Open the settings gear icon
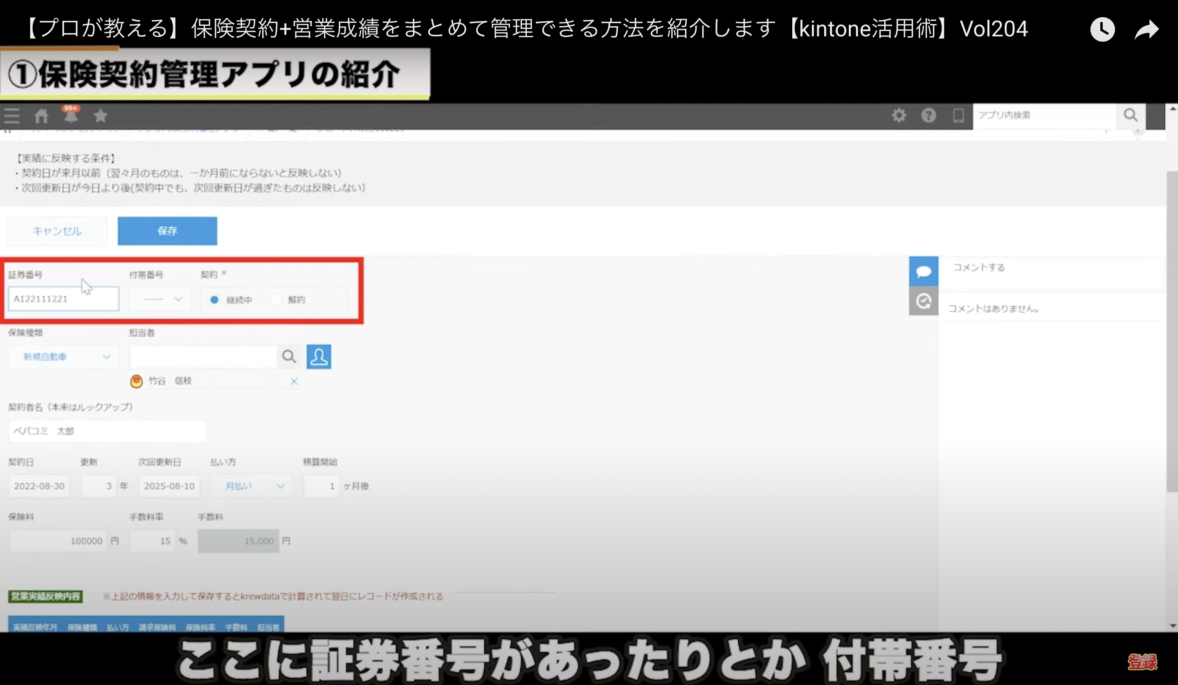Image resolution: width=1178 pixels, height=685 pixels. pyautogui.click(x=899, y=115)
